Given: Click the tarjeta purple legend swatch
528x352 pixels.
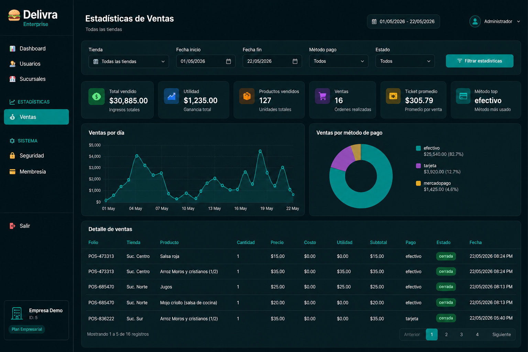Looking at the screenshot, I should tap(418, 166).
